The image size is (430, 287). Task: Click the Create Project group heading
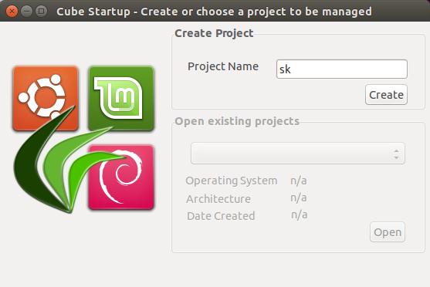coord(214,33)
